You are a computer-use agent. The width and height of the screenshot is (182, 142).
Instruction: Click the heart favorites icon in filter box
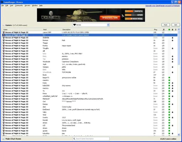74,25
